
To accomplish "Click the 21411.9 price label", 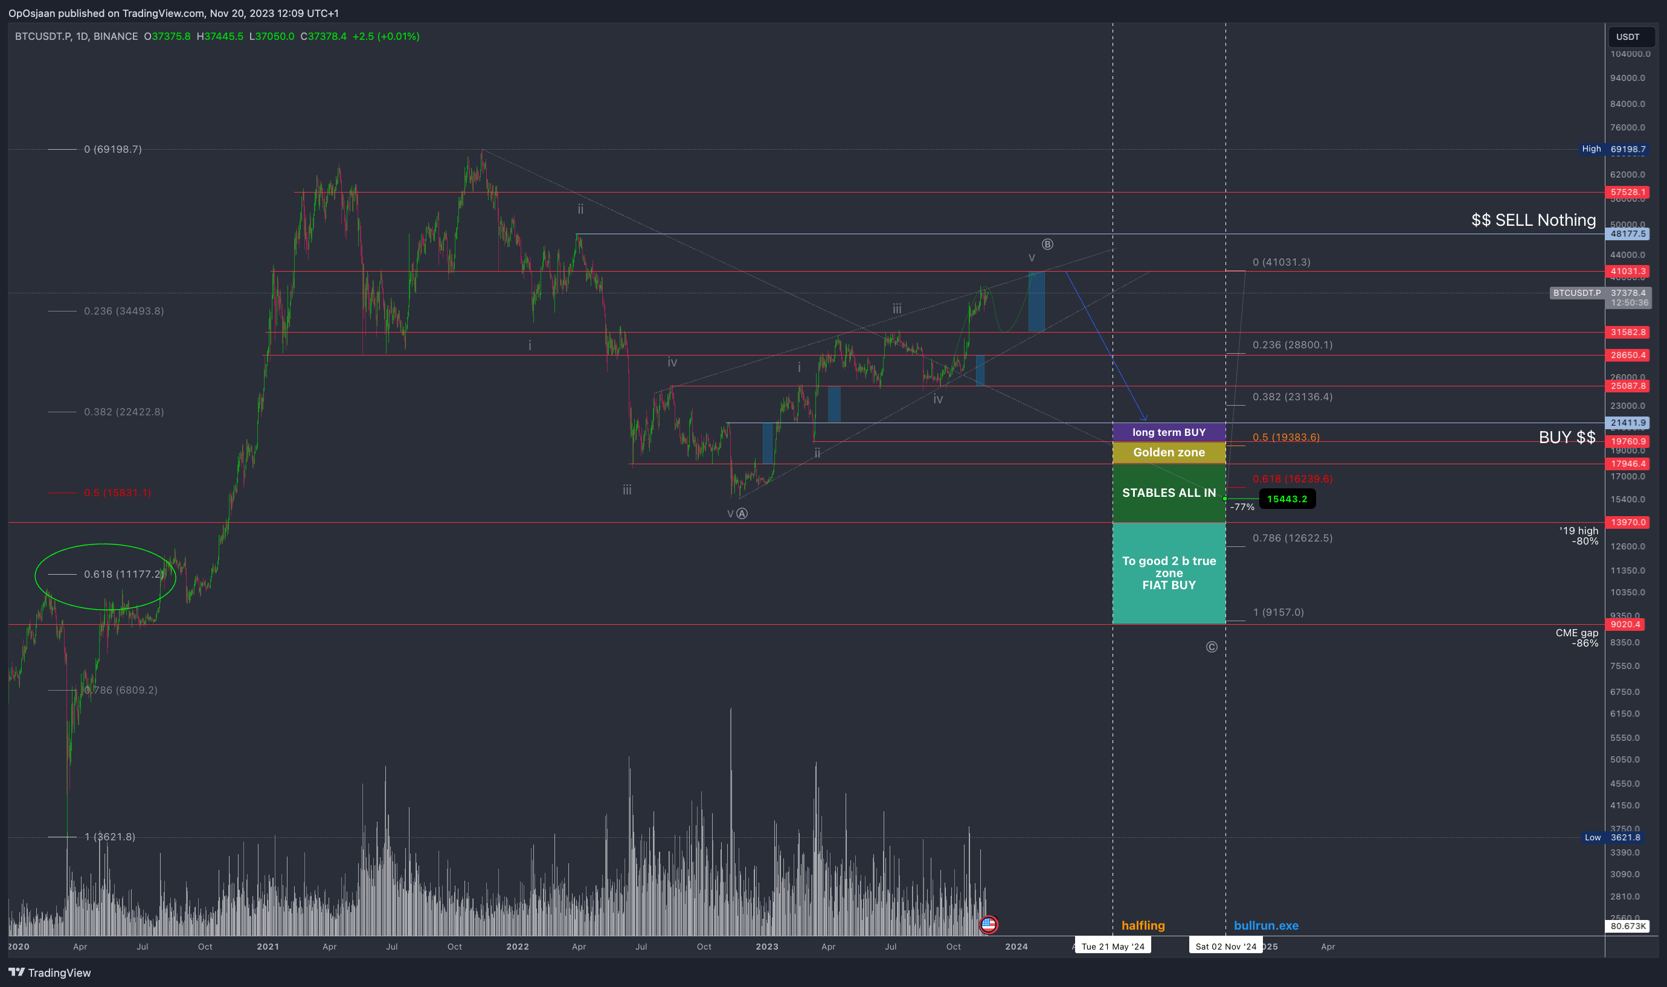I will coord(1628,423).
